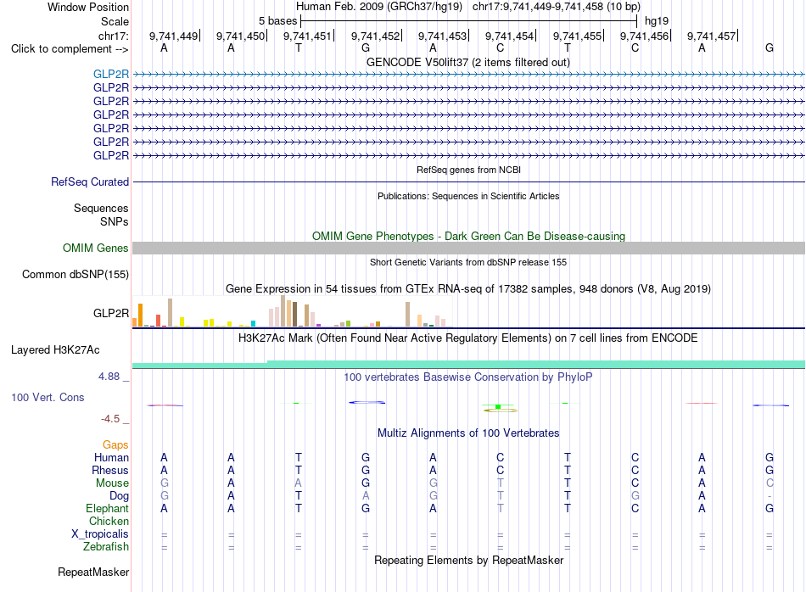Click the light C ending the Mouse row
This screenshot has width=806, height=592.
(769, 483)
